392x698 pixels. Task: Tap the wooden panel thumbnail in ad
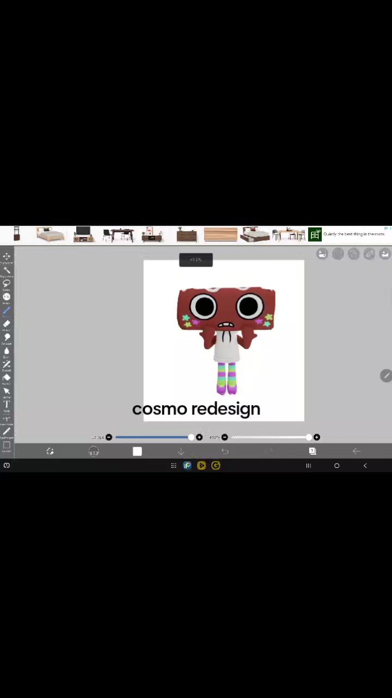(x=220, y=234)
